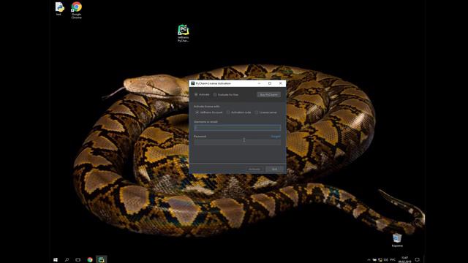
Task: Close the PyCharm License Activation dialog
Action: pyautogui.click(x=281, y=83)
